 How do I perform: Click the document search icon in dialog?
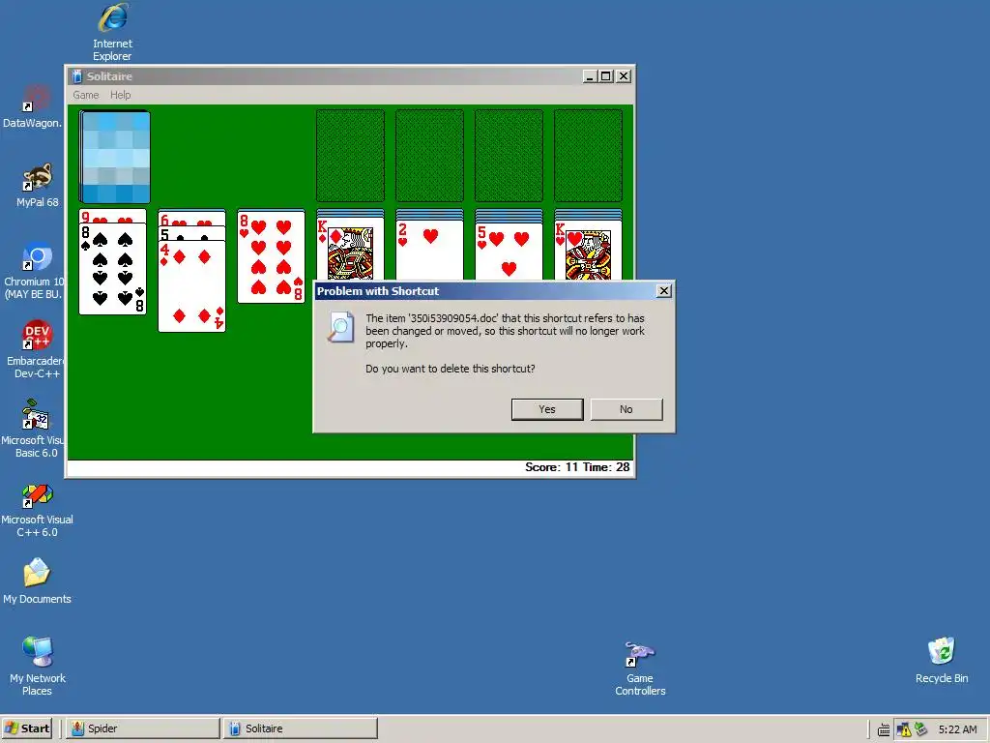[x=340, y=327]
